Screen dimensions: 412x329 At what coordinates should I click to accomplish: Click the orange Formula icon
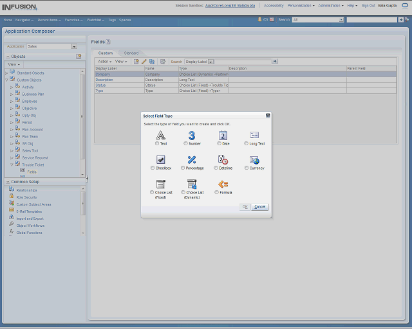(223, 184)
